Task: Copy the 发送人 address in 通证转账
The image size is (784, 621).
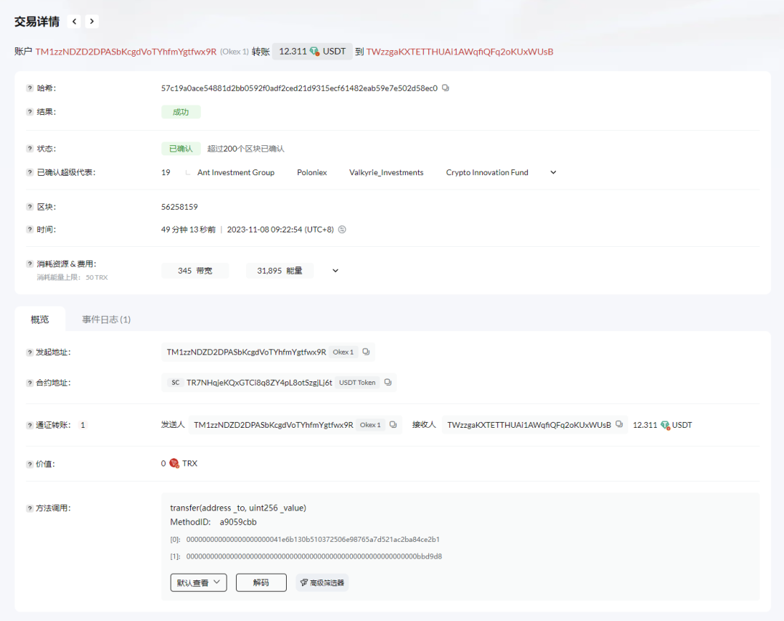Action: (393, 424)
